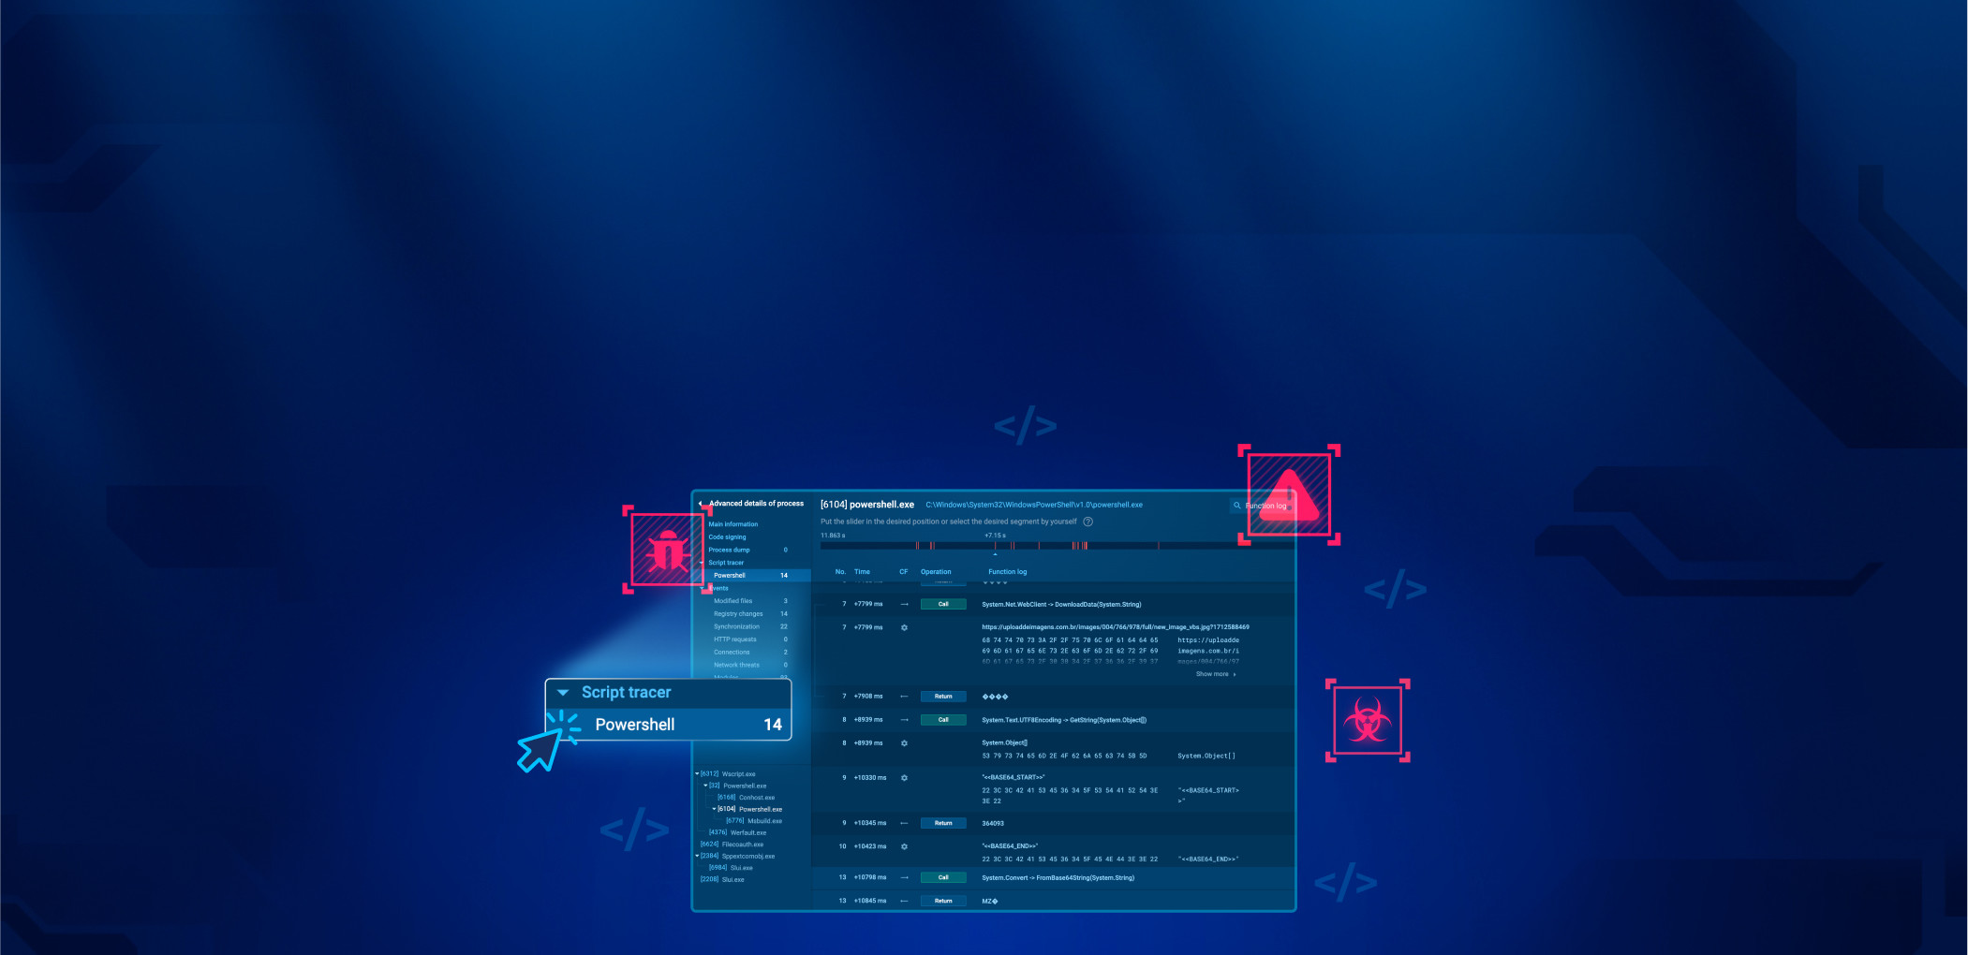The height and width of the screenshot is (955, 1968).
Task: Select [6624] Filecoauth.exe in the process tree
Action: point(732,845)
